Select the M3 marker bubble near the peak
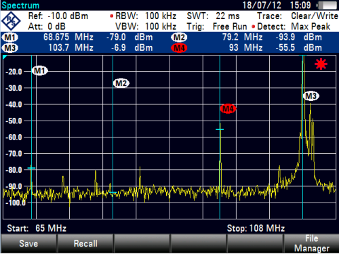This screenshot has width=339, height=254. (311, 96)
